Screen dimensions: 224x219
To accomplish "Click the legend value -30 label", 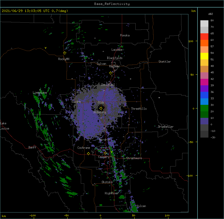I will [213, 137].
